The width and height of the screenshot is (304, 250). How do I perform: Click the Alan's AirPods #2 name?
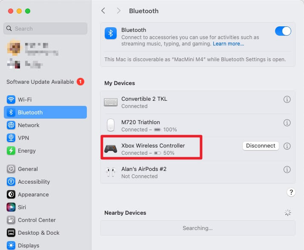pyautogui.click(x=144, y=169)
